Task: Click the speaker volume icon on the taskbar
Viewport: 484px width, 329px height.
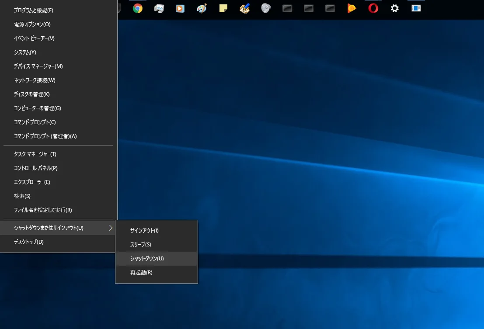Action: (266, 9)
